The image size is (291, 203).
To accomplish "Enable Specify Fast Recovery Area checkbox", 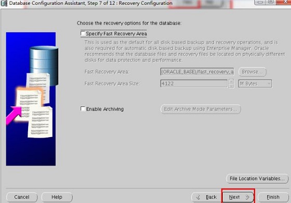I will pyautogui.click(x=83, y=33).
